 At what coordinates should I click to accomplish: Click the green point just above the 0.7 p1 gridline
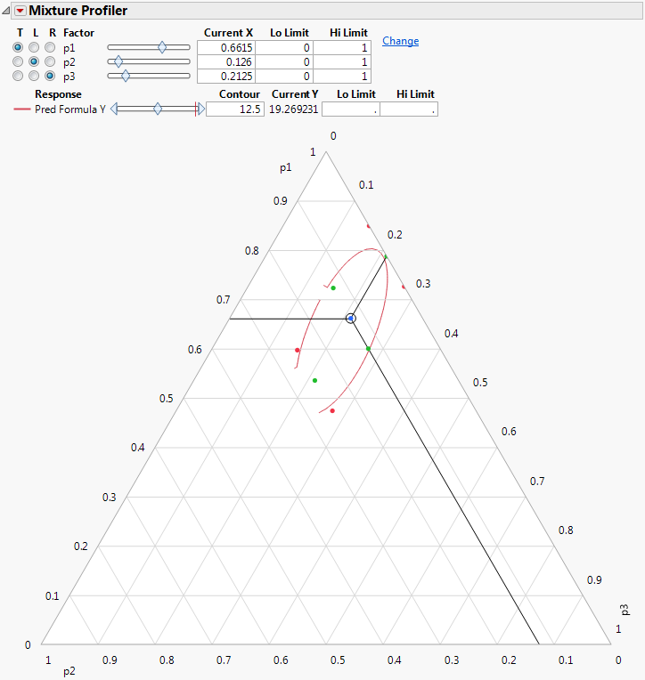pyautogui.click(x=333, y=288)
